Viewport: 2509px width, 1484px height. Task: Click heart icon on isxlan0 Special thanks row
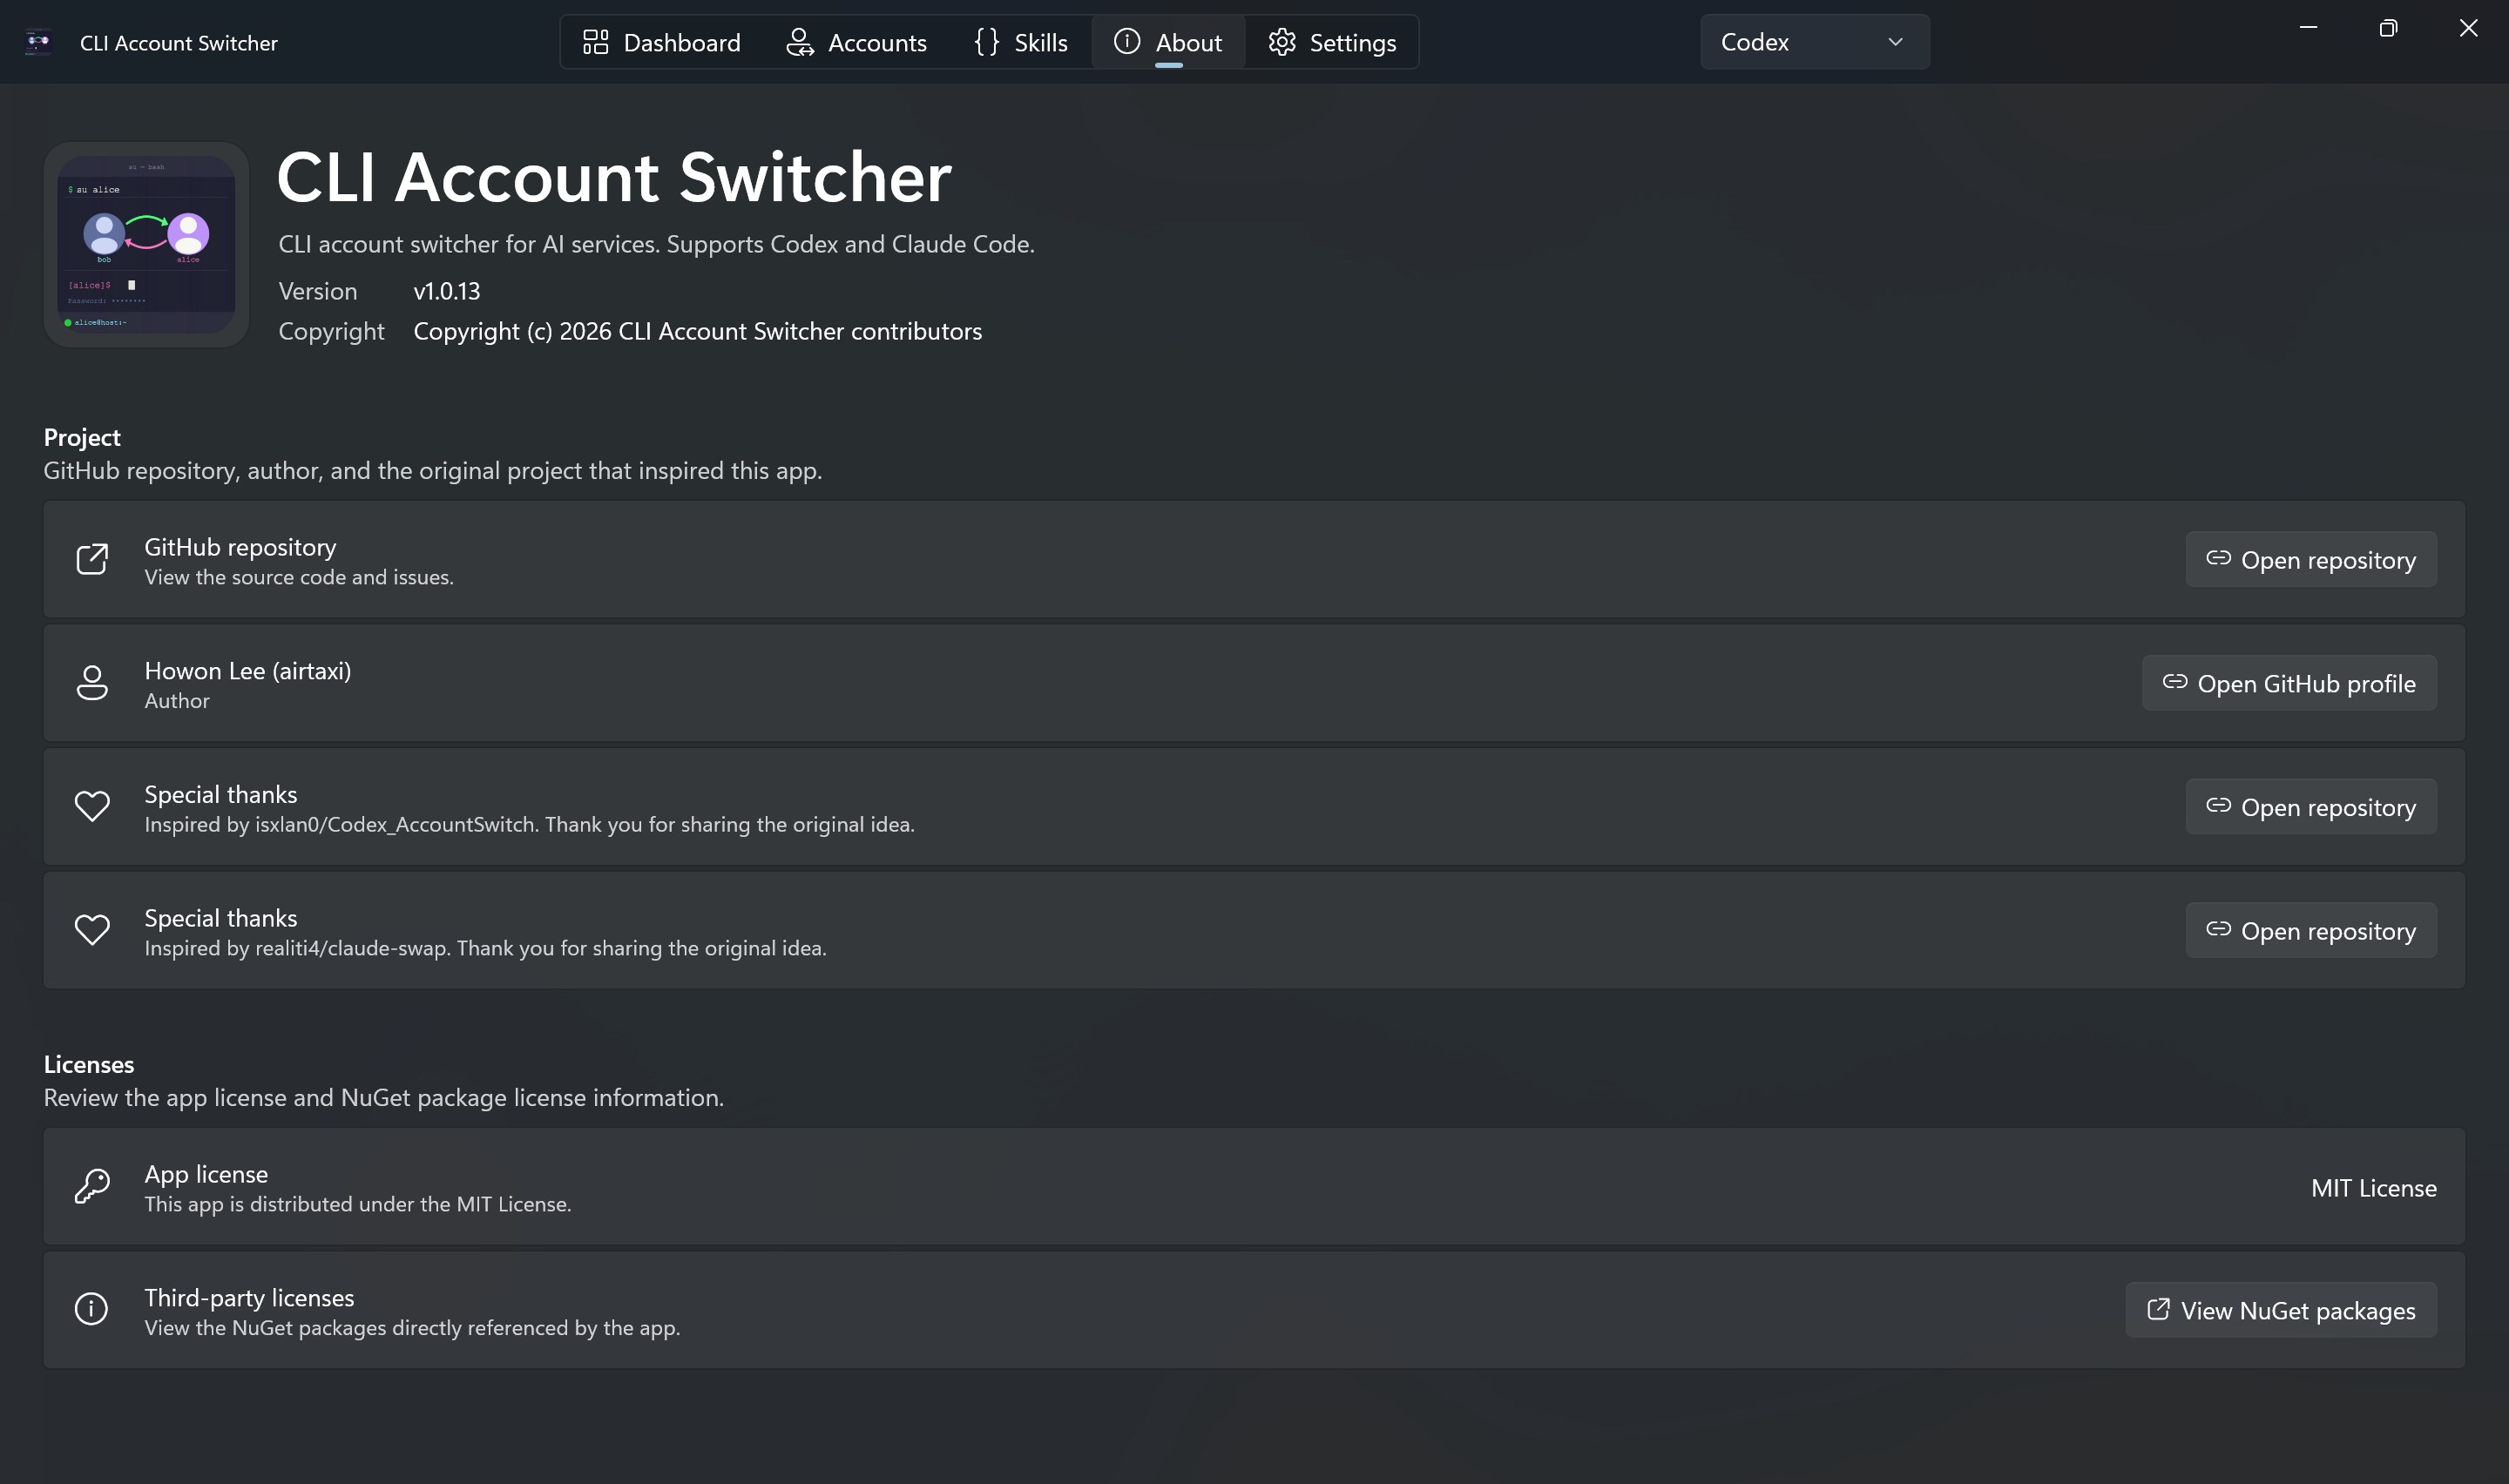coord(92,806)
